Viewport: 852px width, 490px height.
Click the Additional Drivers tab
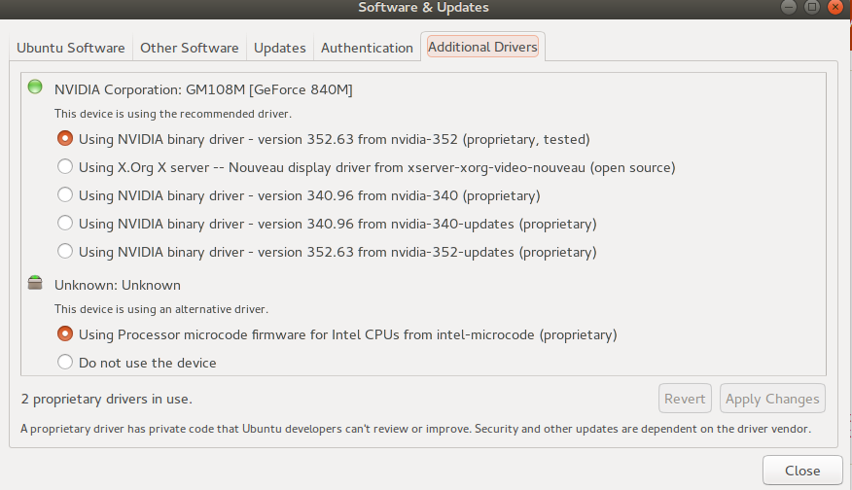click(x=482, y=47)
